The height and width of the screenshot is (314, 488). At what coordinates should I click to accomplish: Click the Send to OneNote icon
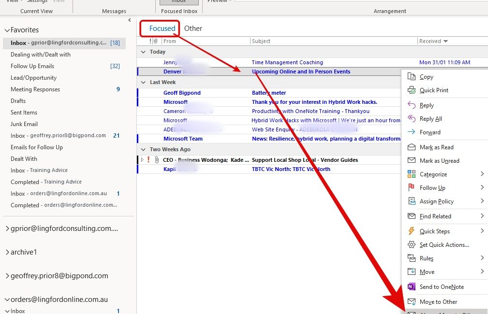click(412, 286)
